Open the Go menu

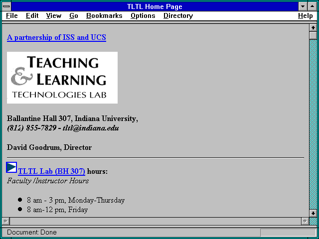(74, 16)
